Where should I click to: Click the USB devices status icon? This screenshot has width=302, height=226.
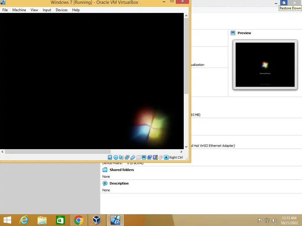pos(132,157)
